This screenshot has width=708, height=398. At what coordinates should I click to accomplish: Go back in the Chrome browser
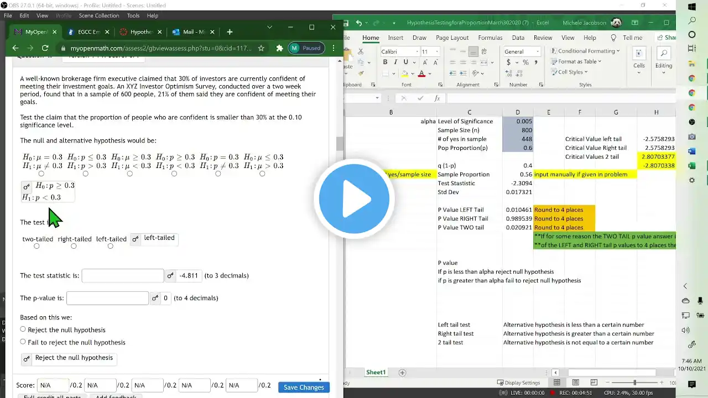click(x=15, y=48)
